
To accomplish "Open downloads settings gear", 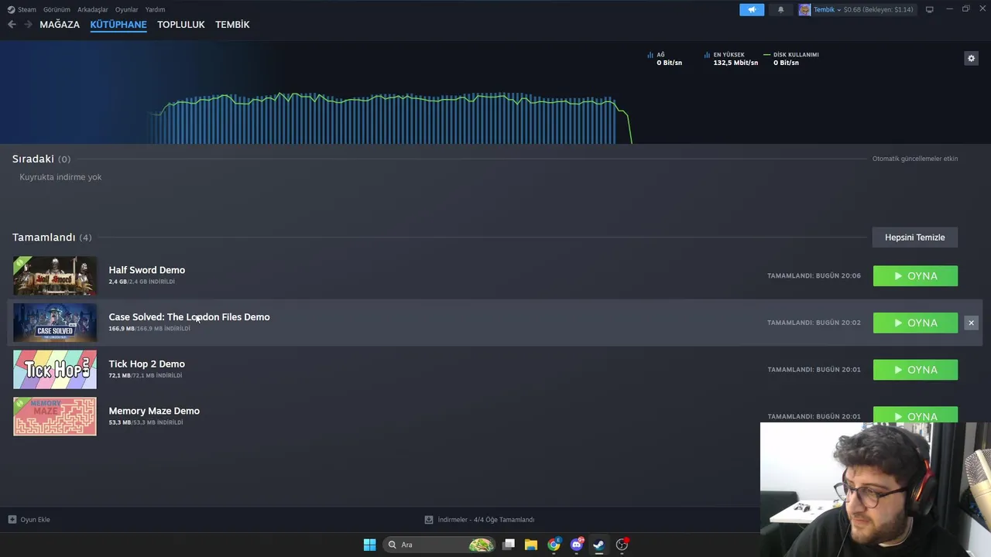I will point(971,58).
